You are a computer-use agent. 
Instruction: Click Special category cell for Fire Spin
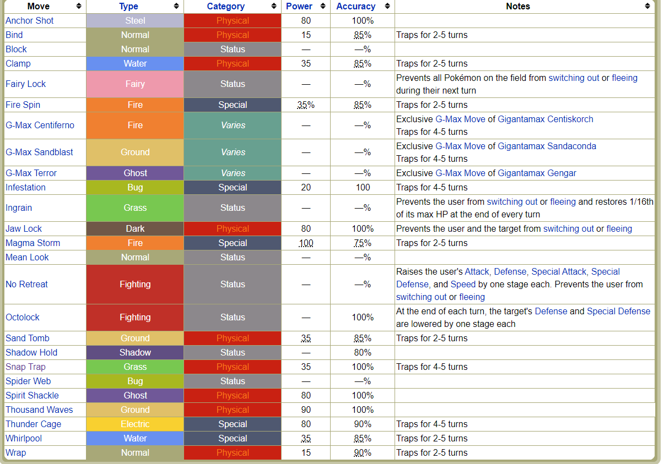point(233,105)
